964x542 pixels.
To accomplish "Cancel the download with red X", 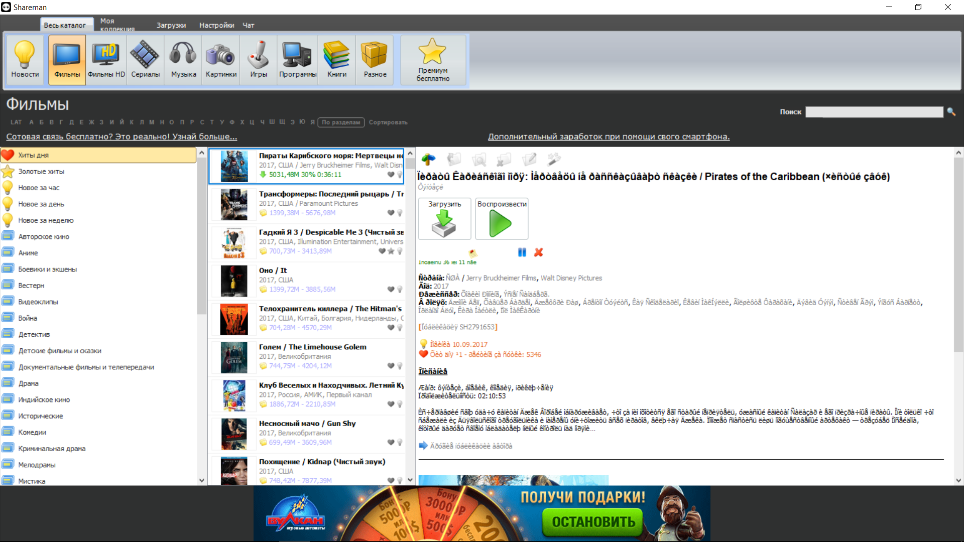I will coord(539,252).
